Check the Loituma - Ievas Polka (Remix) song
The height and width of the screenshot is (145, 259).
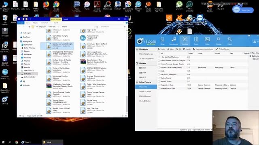[x=159, y=67]
